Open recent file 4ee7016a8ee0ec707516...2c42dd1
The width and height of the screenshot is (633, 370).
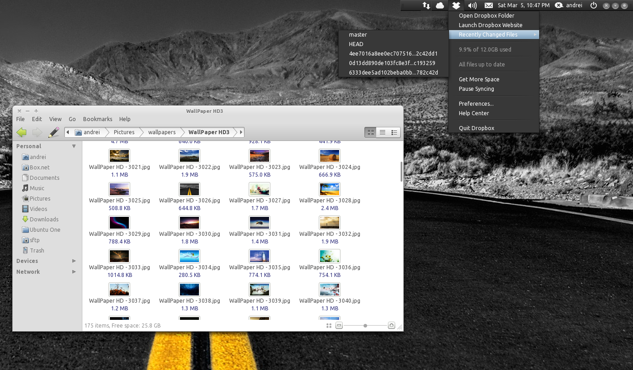click(x=393, y=54)
